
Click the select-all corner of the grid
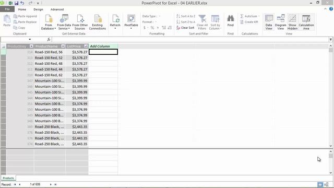click(x=3, y=46)
